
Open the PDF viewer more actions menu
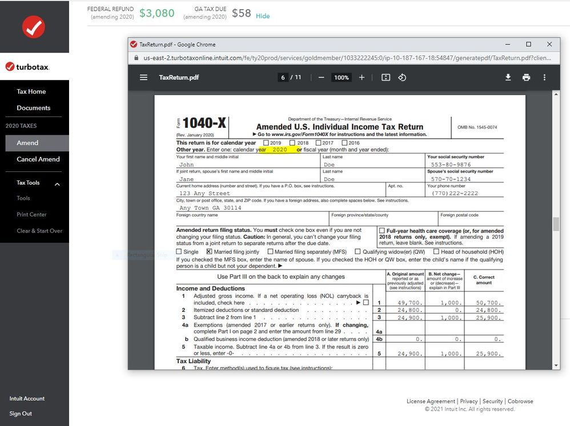coord(544,78)
